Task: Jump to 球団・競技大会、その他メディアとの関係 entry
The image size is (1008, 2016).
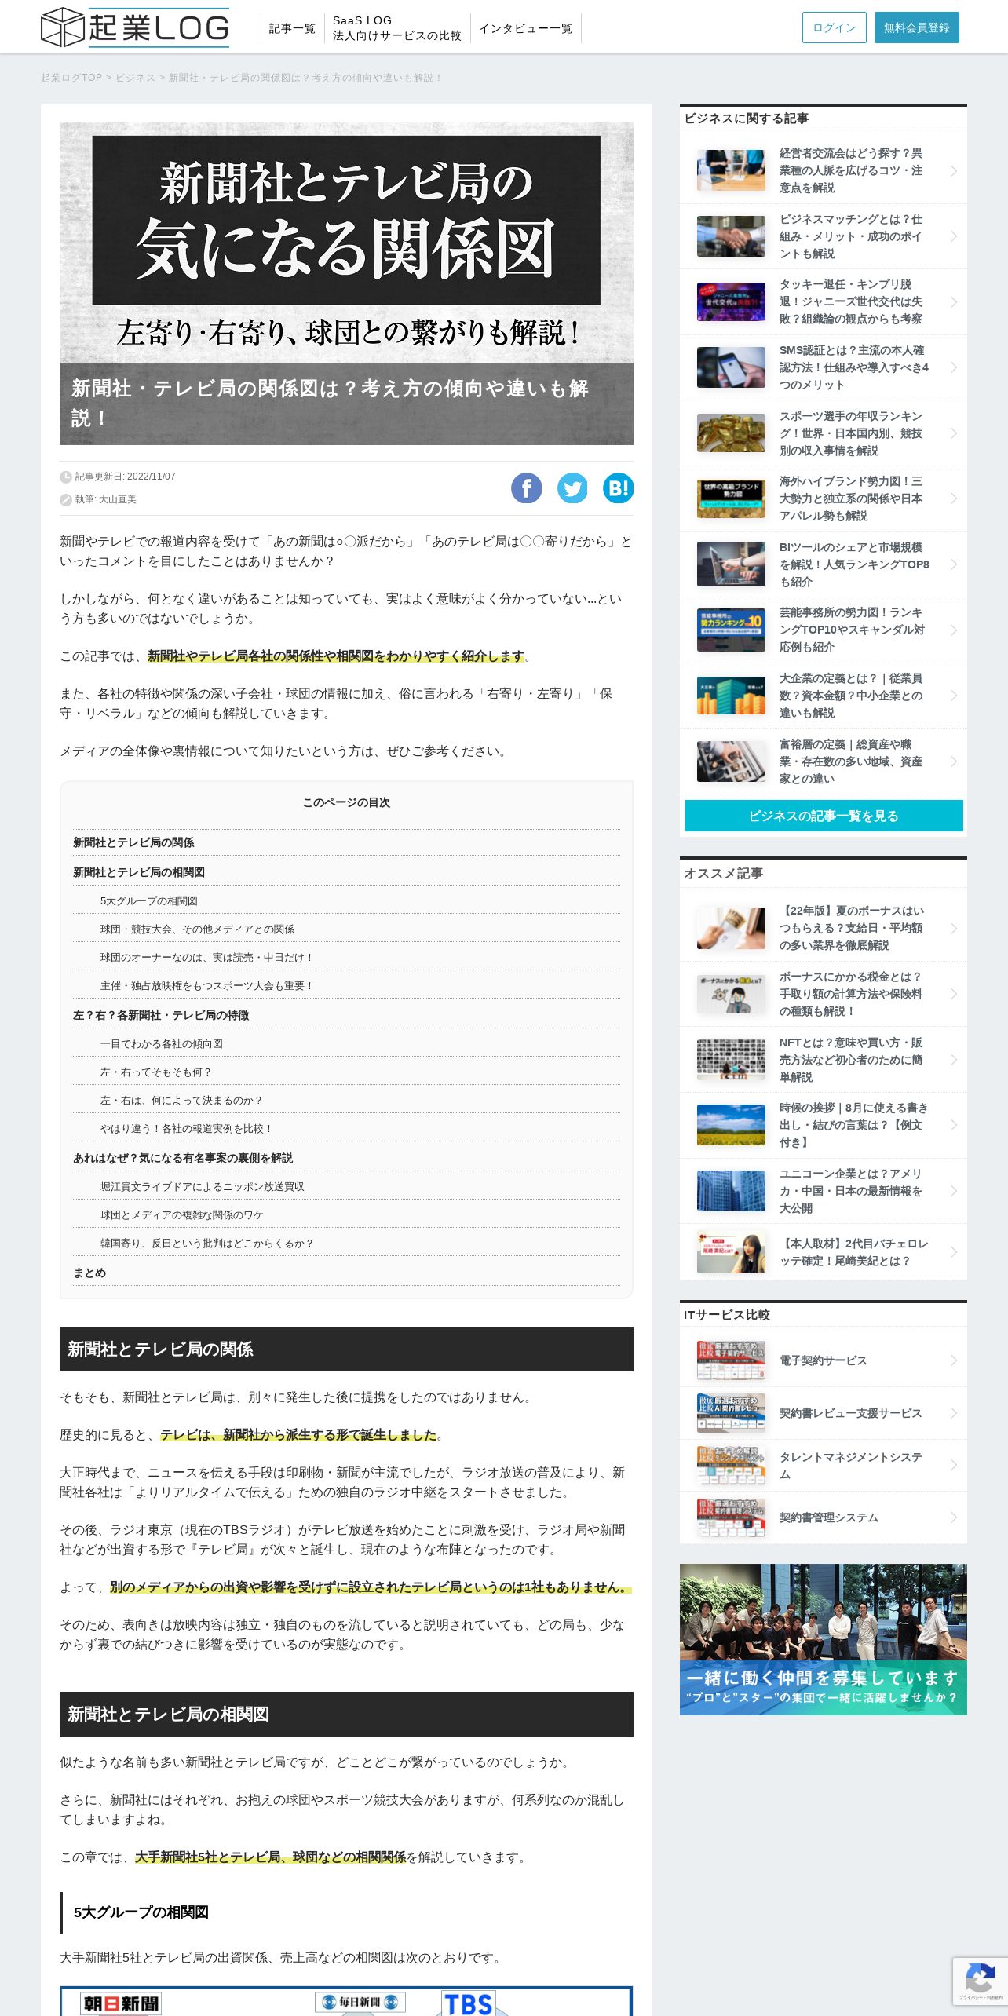Action: (x=197, y=929)
